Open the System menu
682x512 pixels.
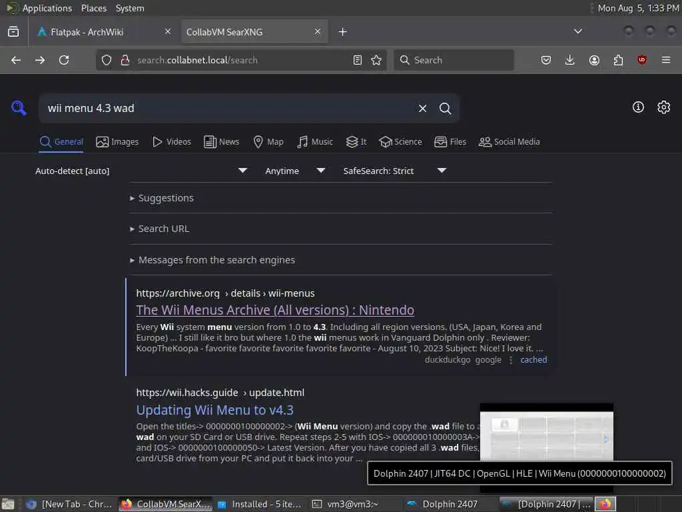(130, 8)
